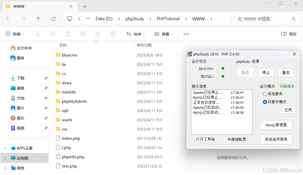Click 切换版本 link

[287, 86]
